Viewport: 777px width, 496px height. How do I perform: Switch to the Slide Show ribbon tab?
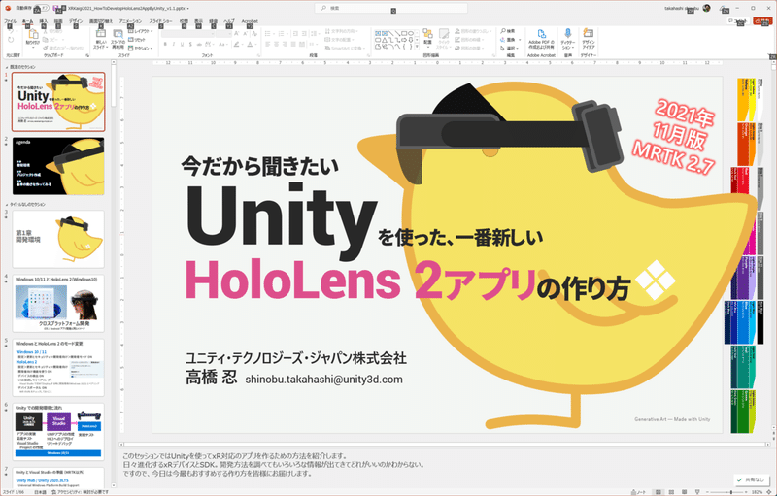click(x=160, y=21)
